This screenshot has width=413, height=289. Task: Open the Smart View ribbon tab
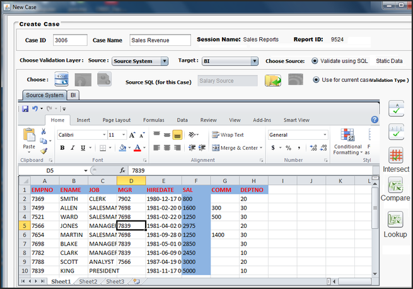coord(296,120)
